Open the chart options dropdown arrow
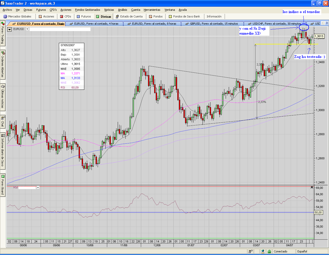This screenshot has width=329, height=255. 10,29
